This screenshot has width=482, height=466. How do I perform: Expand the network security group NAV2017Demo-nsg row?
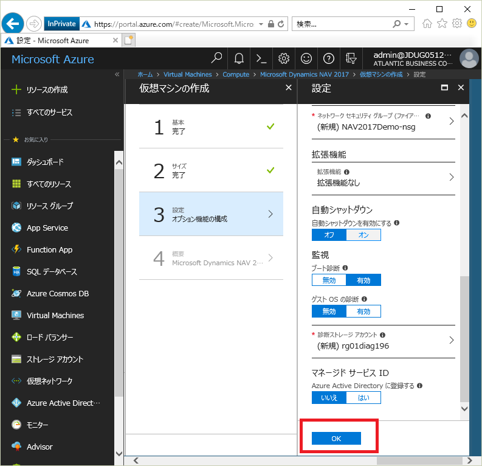(384, 122)
